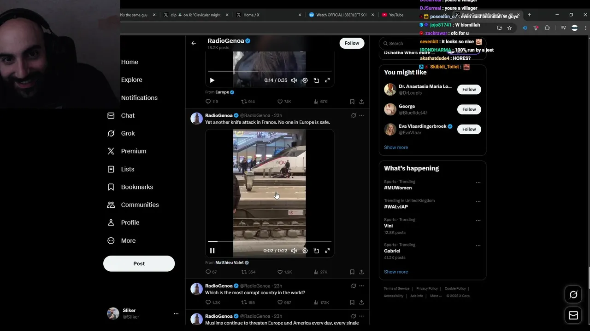Open the Privacy Policy link
The width and height of the screenshot is (590, 331).
427,289
